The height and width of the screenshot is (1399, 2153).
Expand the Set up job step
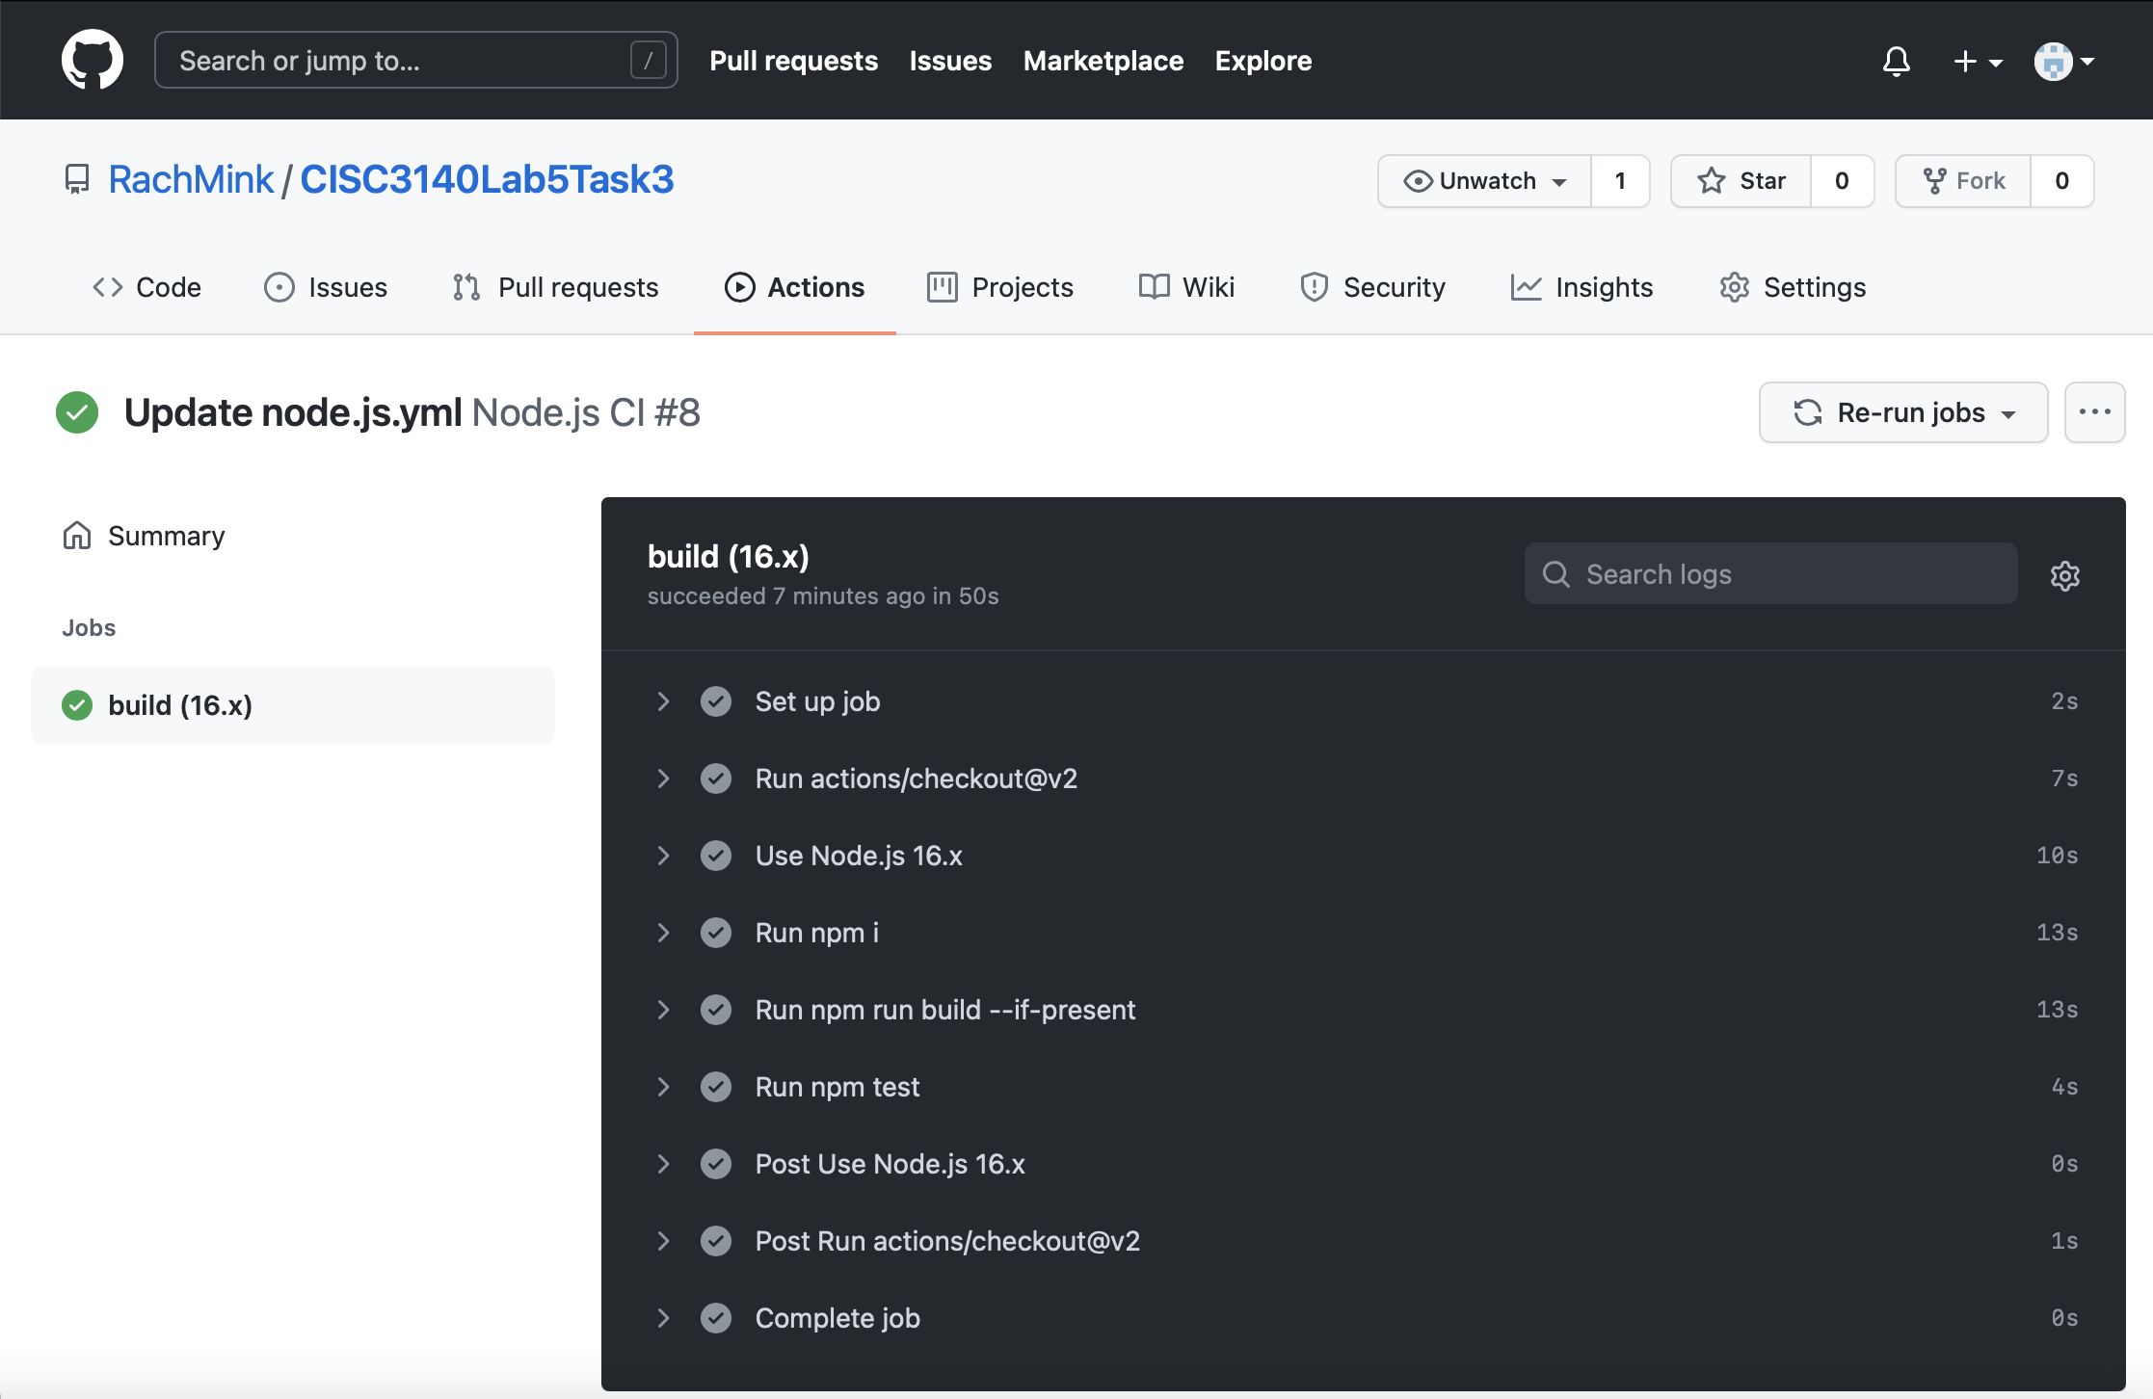(663, 700)
